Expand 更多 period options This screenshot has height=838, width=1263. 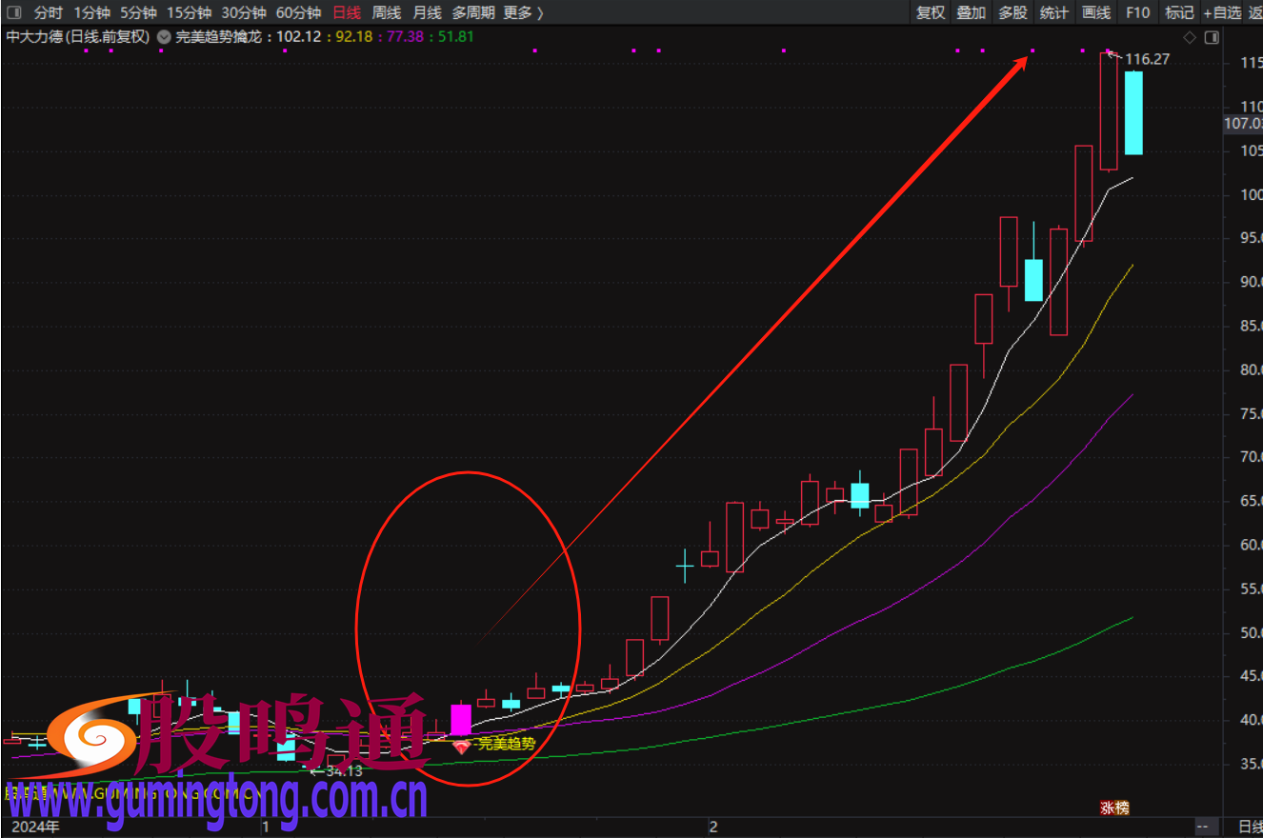pos(523,12)
